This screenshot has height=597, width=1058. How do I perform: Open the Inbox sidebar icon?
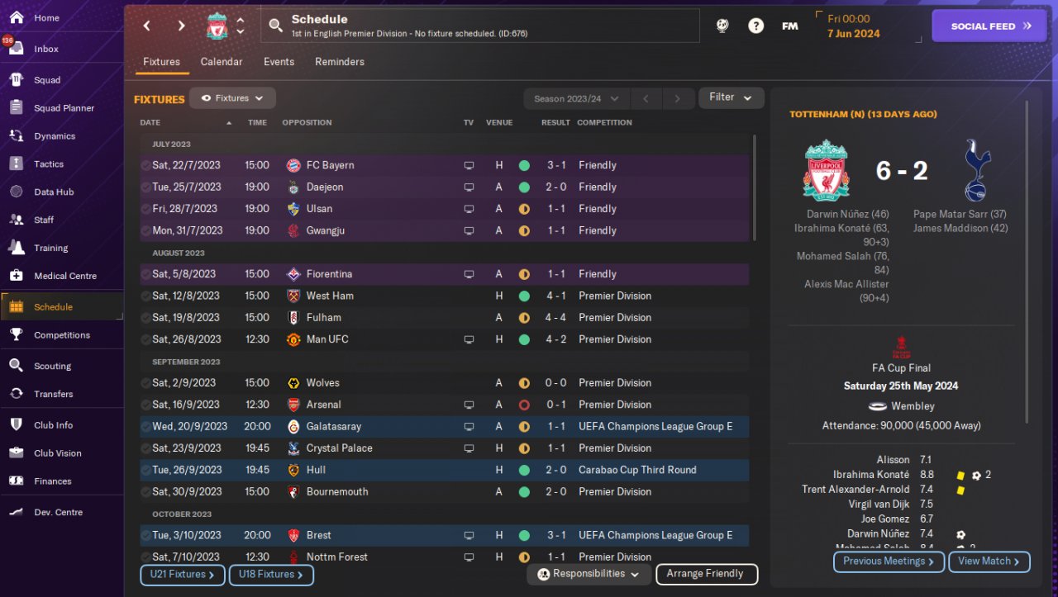(16, 48)
